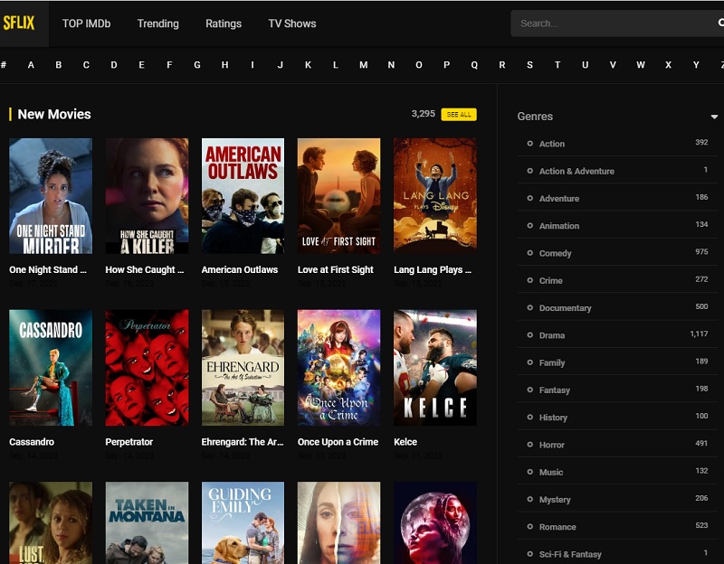The image size is (724, 564).
Task: Filter titles by letter P
Action: point(446,65)
